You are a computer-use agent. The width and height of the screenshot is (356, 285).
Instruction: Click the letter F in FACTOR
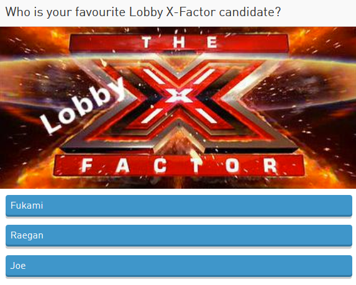pos(87,165)
